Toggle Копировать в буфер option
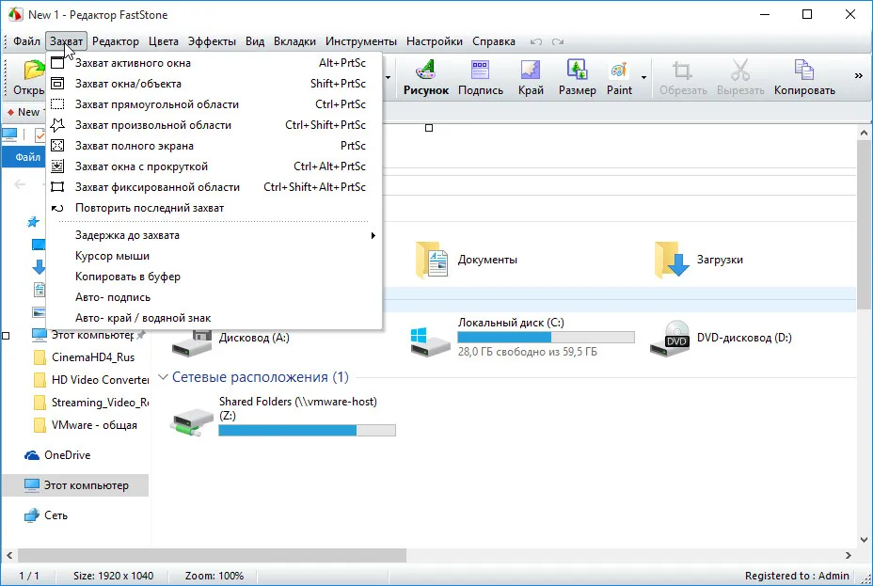Screen dimensions: 873x586 [x=214, y=276]
